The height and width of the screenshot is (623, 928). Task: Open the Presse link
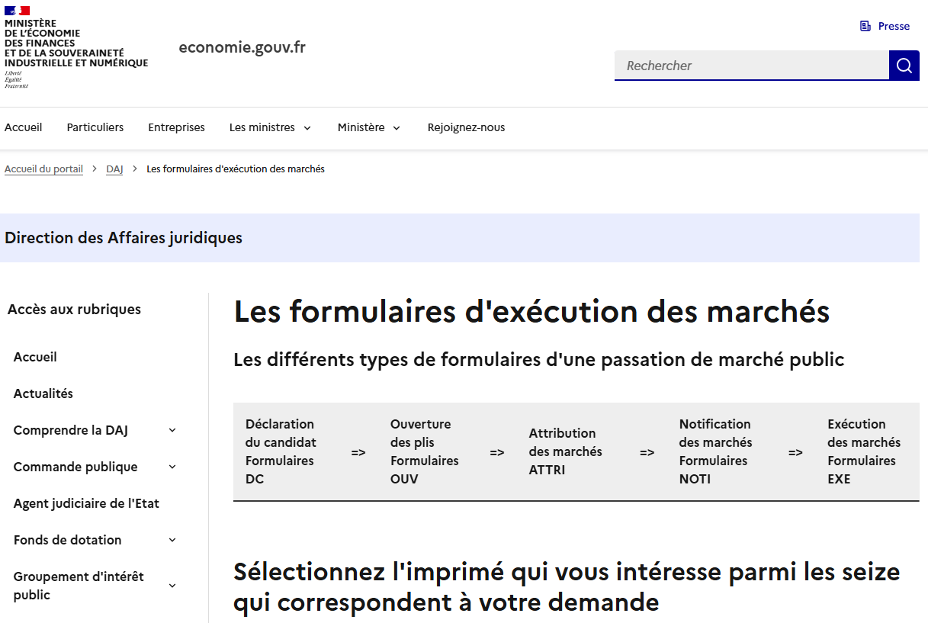coord(893,26)
